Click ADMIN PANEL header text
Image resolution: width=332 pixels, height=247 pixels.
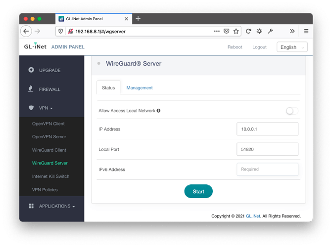pos(68,47)
